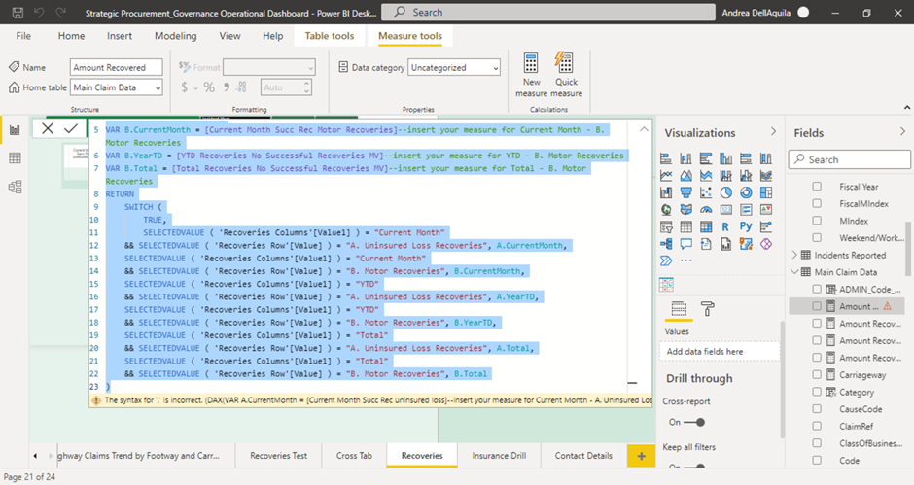The width and height of the screenshot is (914, 485).
Task: Click Quick measure button
Action: pyautogui.click(x=566, y=75)
